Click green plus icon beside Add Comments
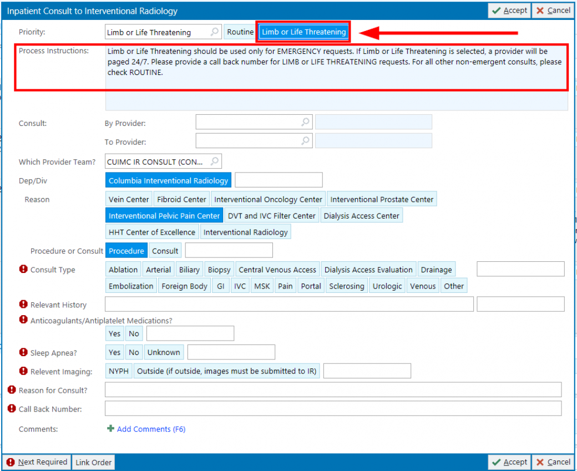 coord(110,429)
